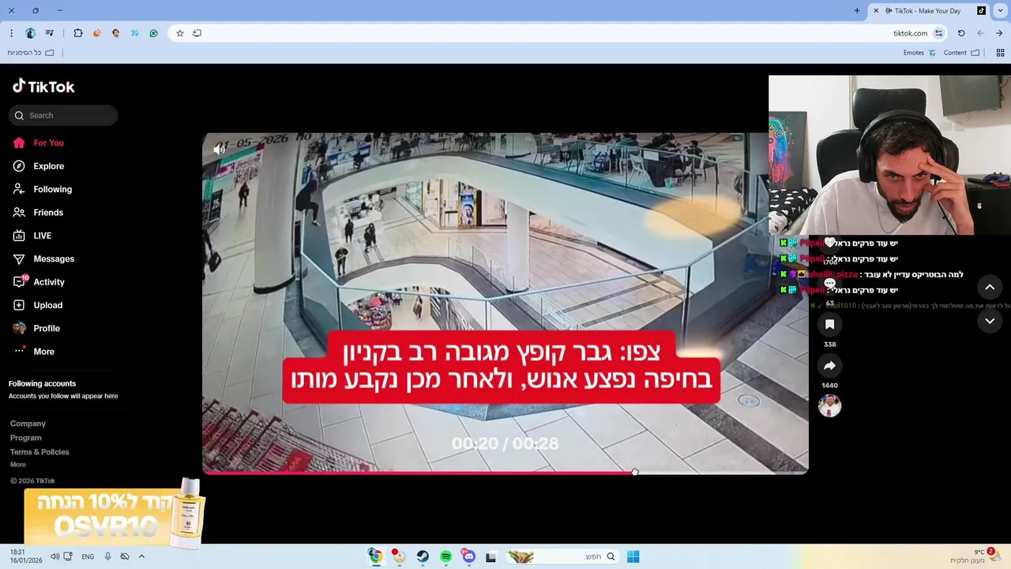1011x569 pixels.
Task: Click the microphone tray icon
Action: point(107,556)
